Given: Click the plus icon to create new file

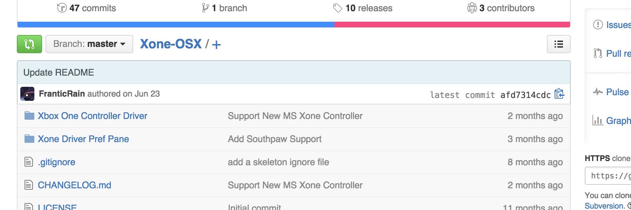Looking at the screenshot, I should tap(216, 45).
